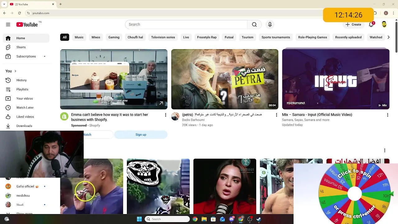Open the account avatar menu
The image size is (398, 224).
coord(384,25)
